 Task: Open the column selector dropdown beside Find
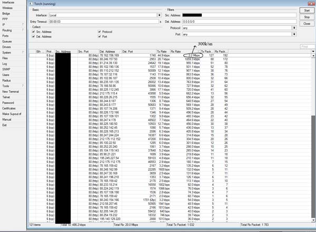[313, 52]
